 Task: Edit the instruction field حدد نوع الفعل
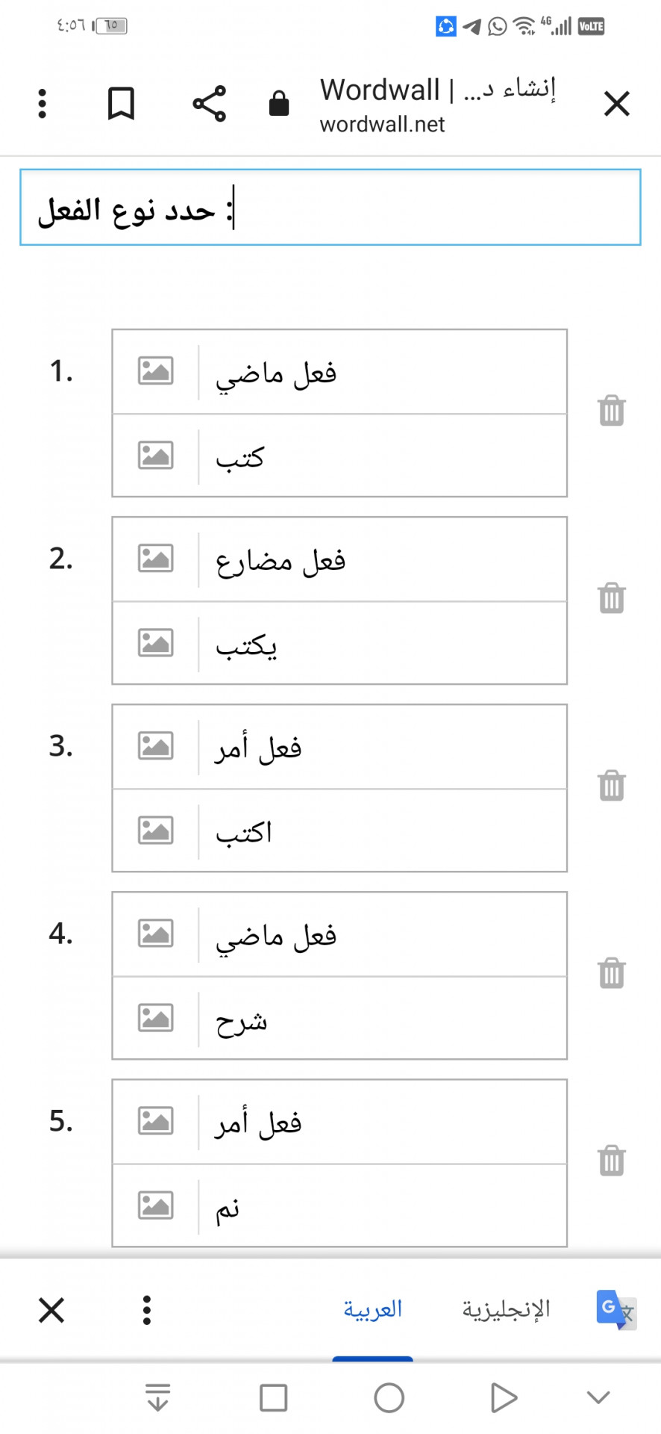pos(330,208)
